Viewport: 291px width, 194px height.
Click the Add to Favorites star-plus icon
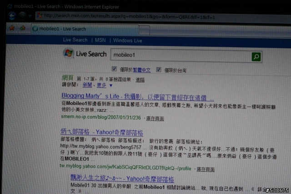(x=23, y=28)
